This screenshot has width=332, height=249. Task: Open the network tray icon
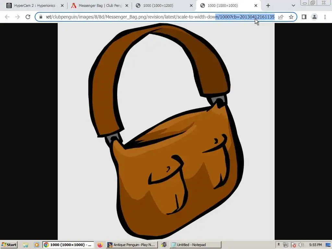[x=285, y=245]
